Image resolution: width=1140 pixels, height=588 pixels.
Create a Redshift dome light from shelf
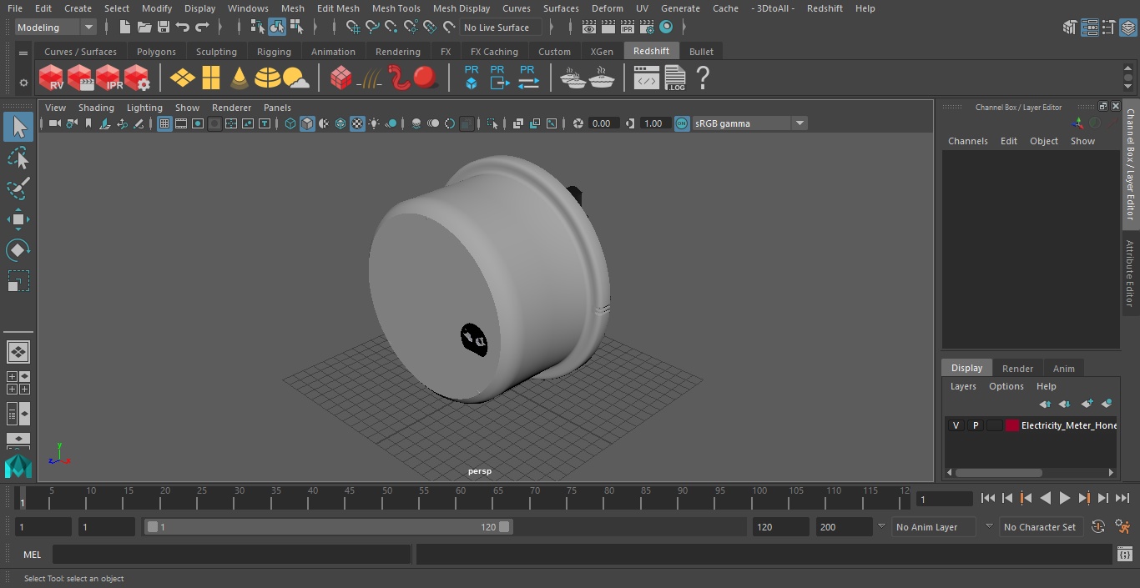pyautogui.click(x=268, y=78)
